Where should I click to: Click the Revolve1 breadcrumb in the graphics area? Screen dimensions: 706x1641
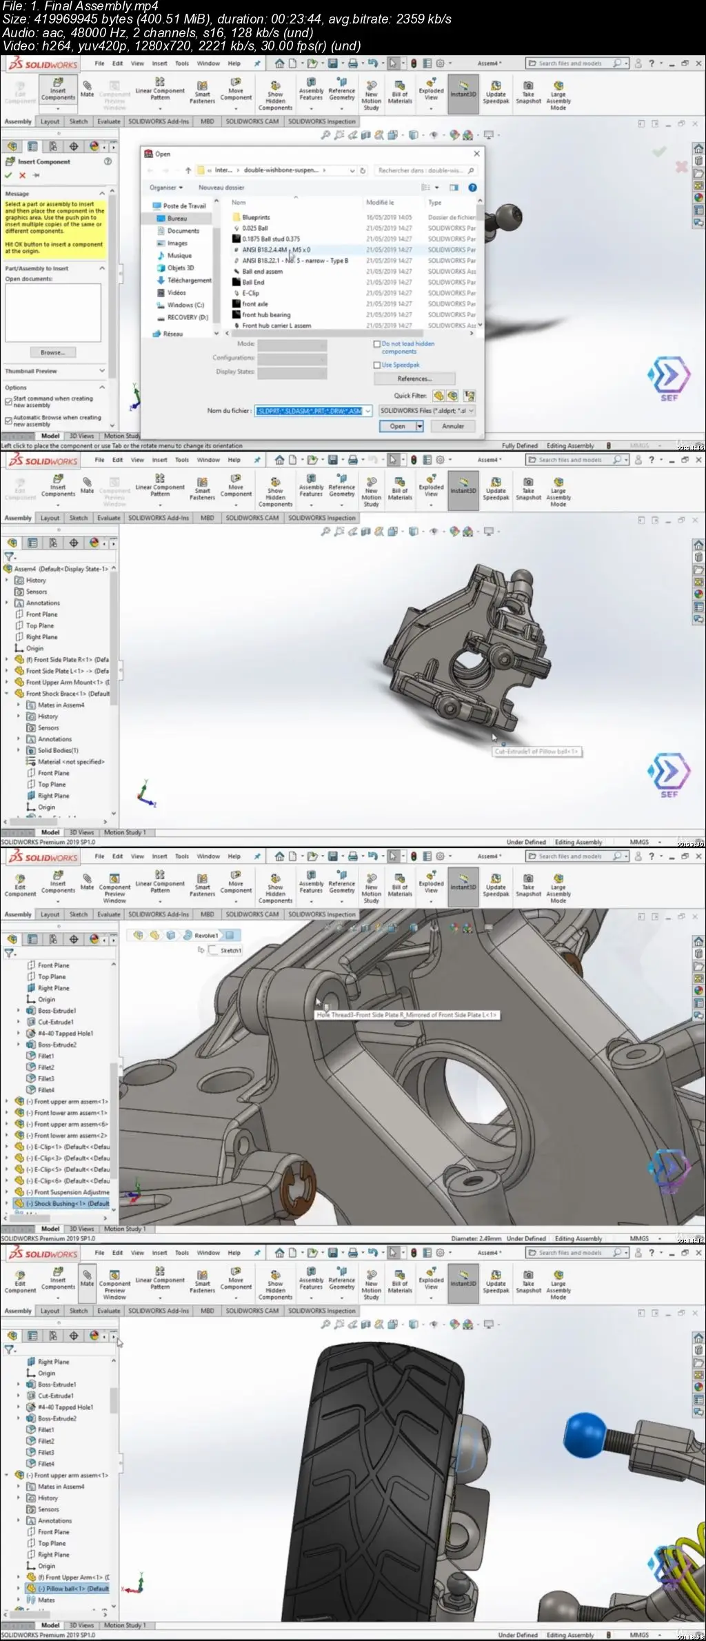tap(205, 936)
